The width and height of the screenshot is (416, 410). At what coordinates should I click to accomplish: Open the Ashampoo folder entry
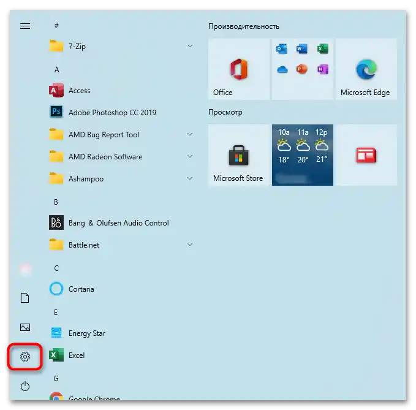point(122,178)
